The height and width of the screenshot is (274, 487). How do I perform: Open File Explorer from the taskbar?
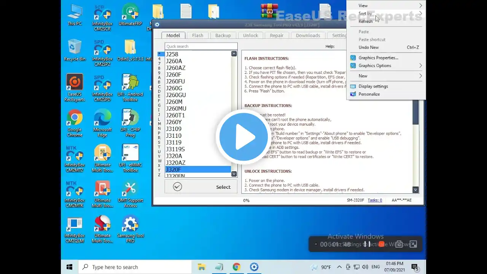pos(201,267)
